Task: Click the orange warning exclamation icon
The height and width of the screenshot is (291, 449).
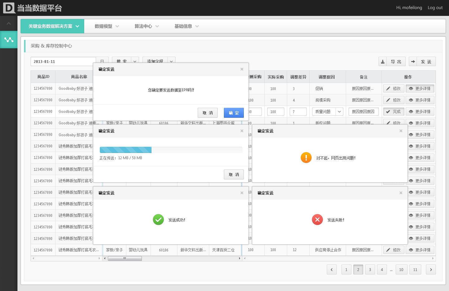Action: (306, 158)
